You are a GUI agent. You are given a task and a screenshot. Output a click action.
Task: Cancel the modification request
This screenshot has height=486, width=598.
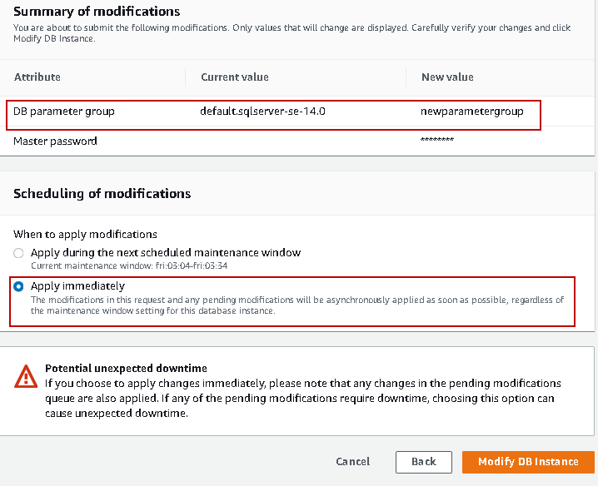(x=352, y=462)
